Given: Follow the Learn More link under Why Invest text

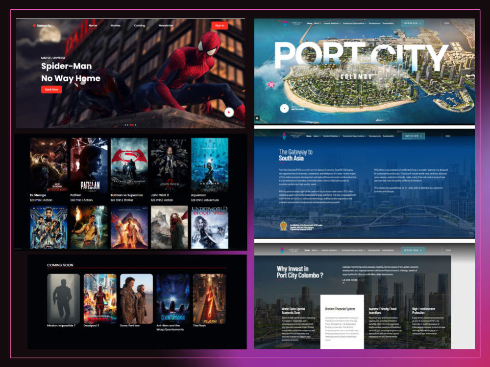Looking at the screenshot, I should (350, 280).
